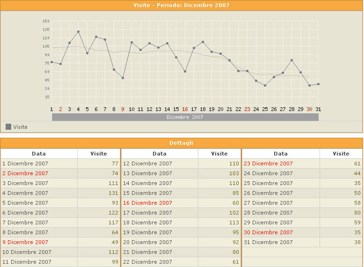Open the red 9 Dicembre 2007 entry
Viewport: 364px width, 267px height.
(x=25, y=242)
